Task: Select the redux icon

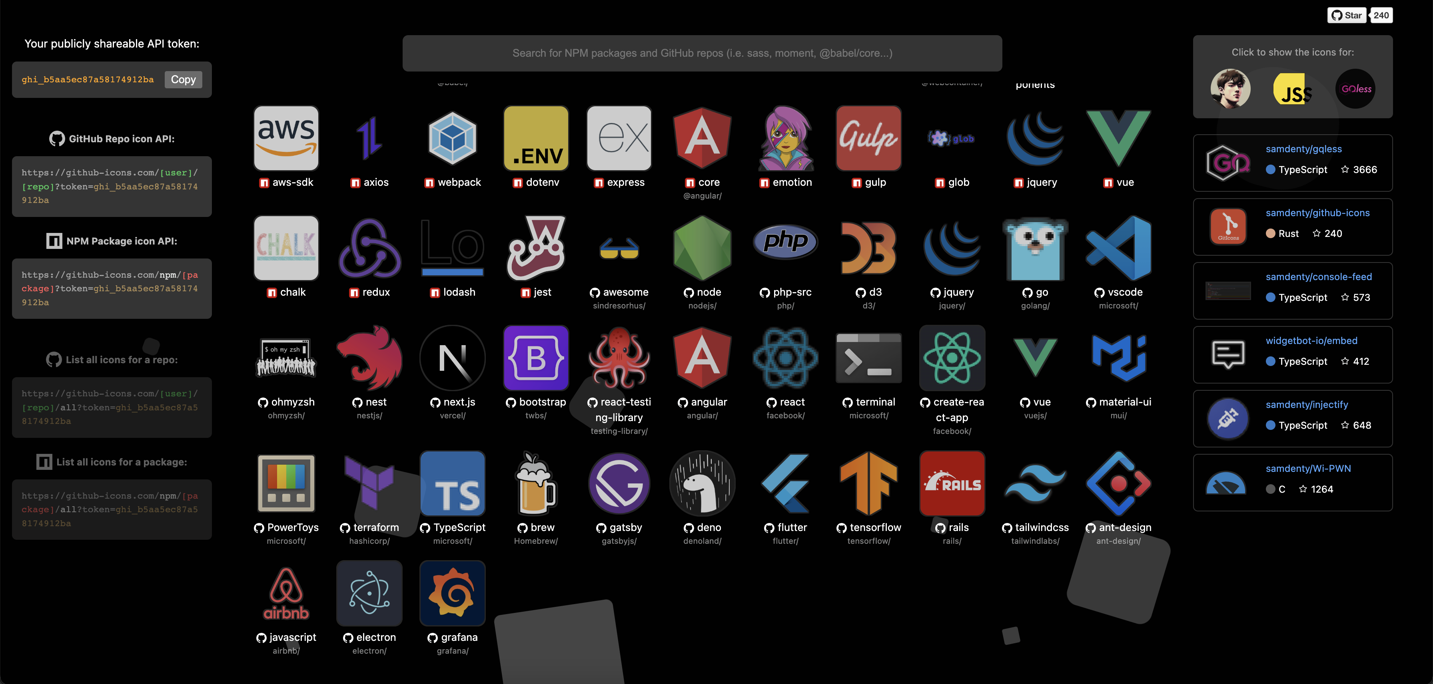Action: coord(369,248)
